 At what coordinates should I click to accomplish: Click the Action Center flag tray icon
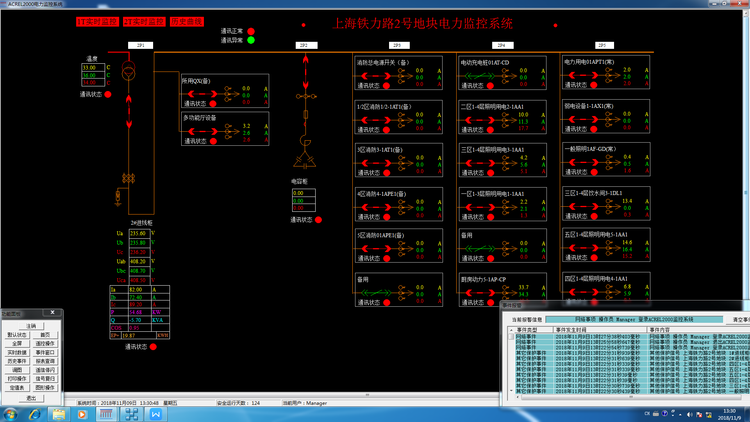click(x=699, y=414)
